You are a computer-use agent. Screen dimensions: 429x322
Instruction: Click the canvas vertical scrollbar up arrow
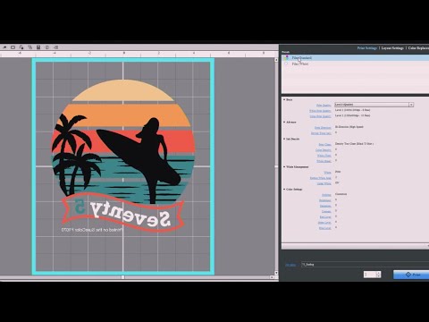pos(276,60)
